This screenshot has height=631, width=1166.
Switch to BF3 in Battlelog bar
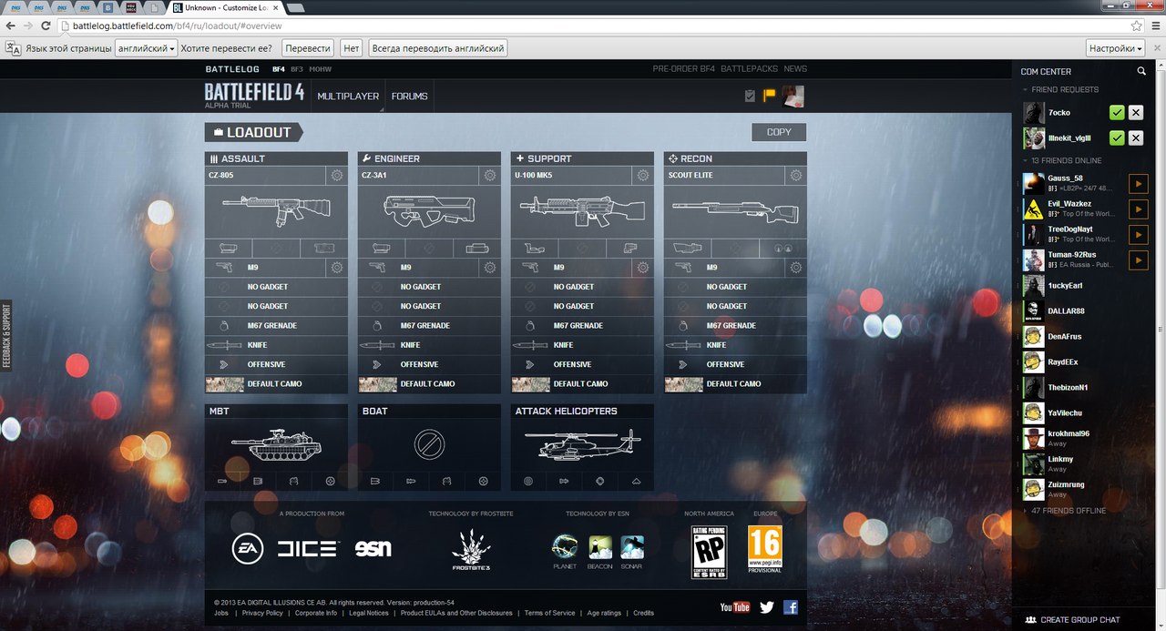tap(297, 69)
